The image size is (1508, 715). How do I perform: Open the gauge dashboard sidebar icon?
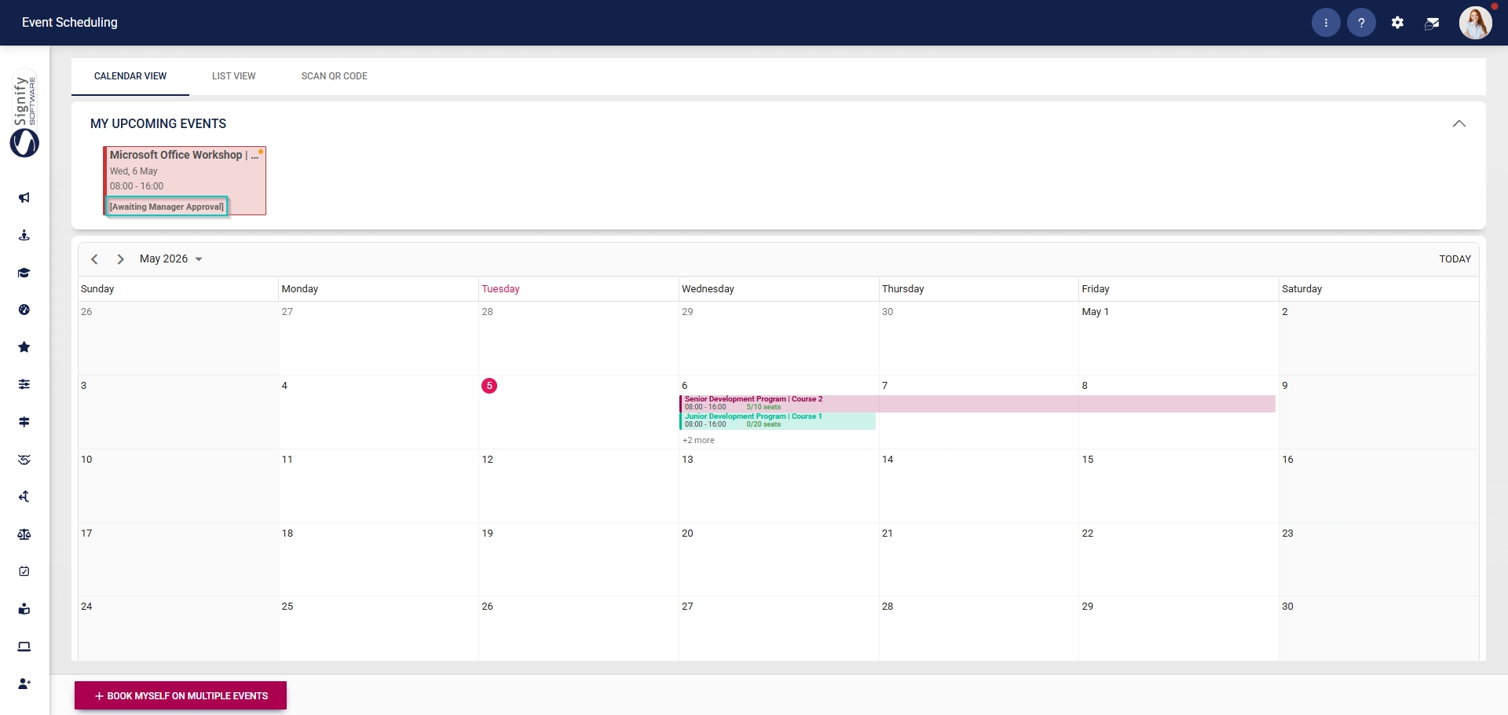pyautogui.click(x=24, y=310)
